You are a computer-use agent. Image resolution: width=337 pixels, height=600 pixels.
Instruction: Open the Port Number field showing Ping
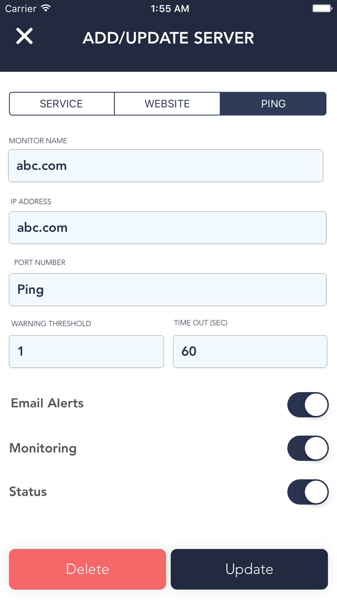click(x=167, y=290)
